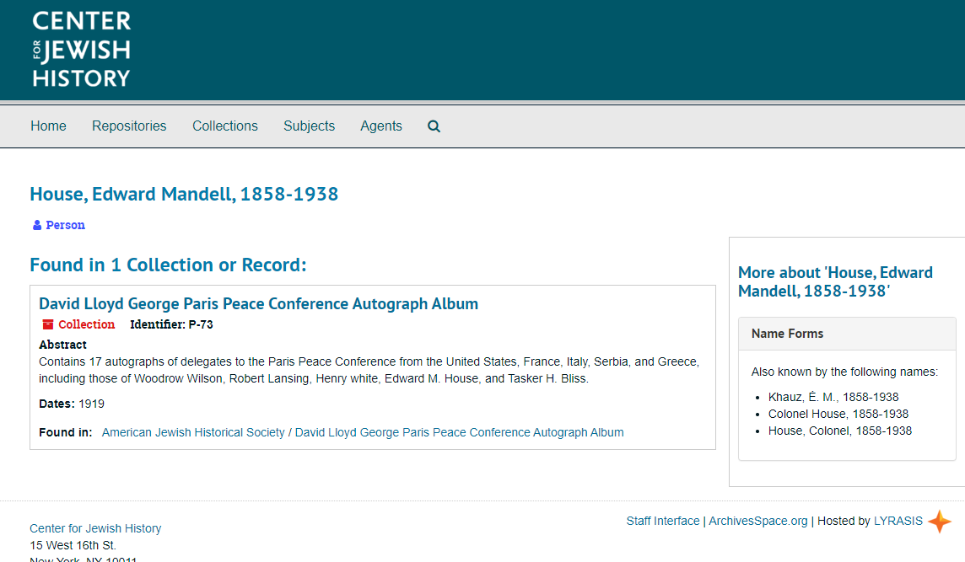Open the Collections menu item
The image size is (965, 562).
coord(225,126)
